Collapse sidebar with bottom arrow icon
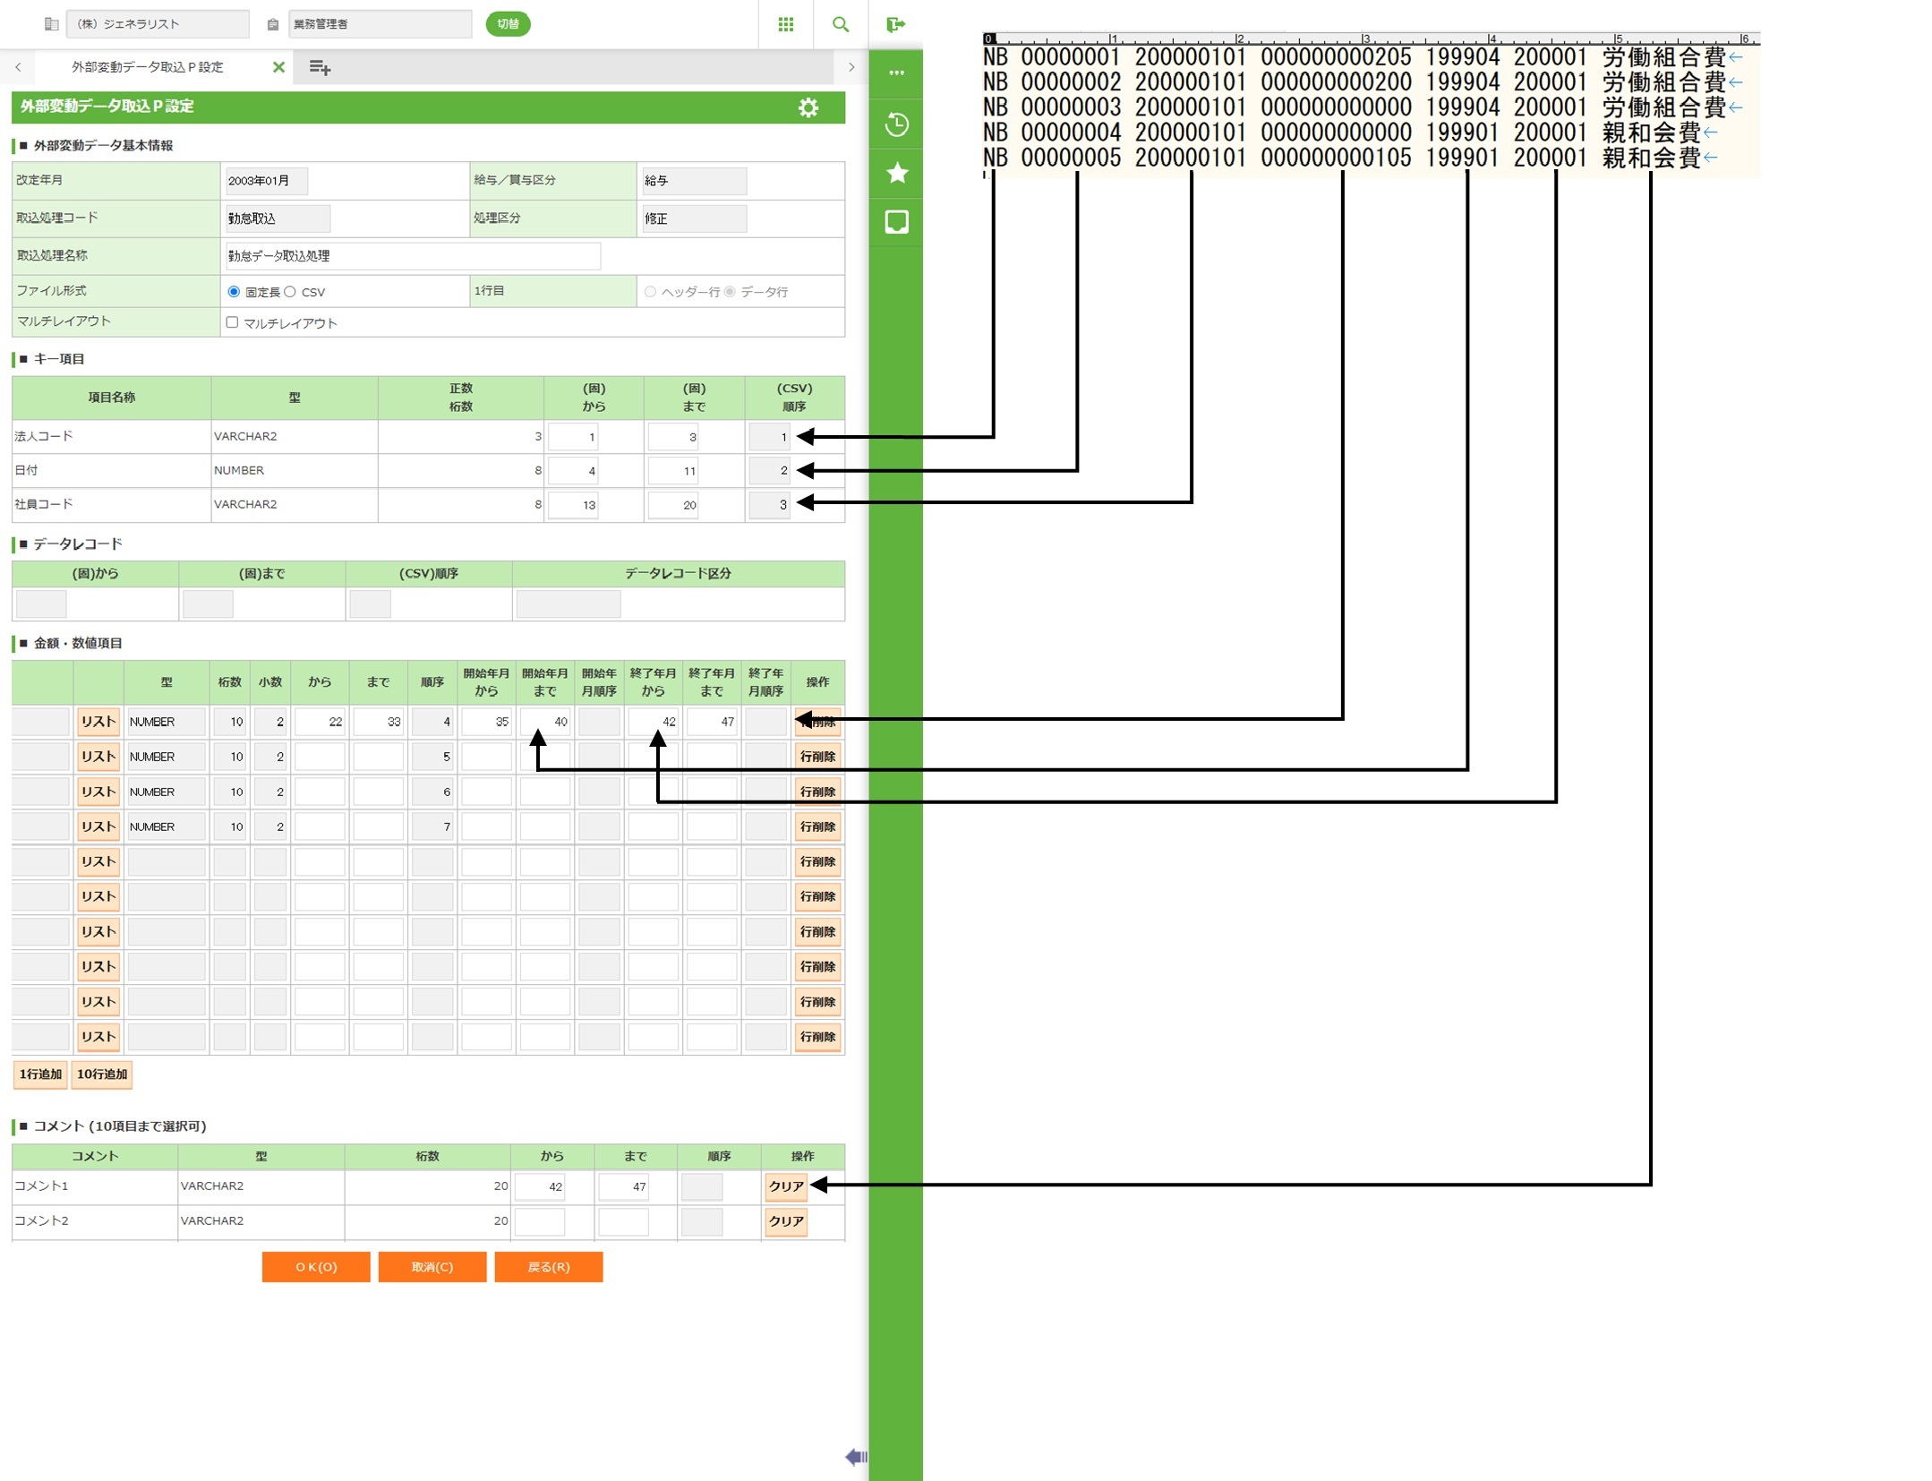 (x=855, y=1457)
